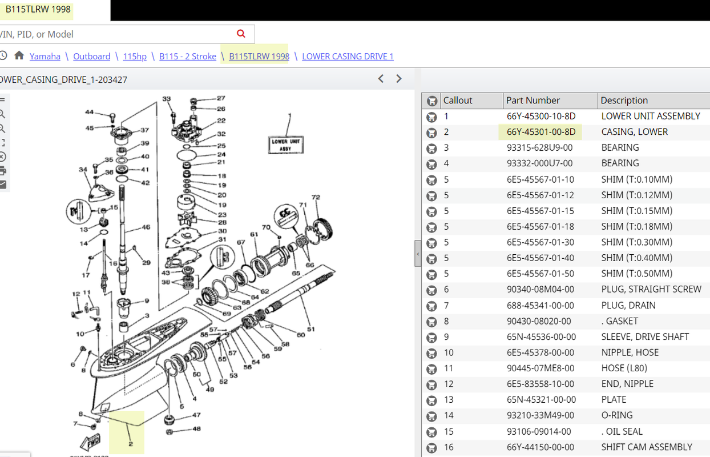This screenshot has width=710, height=457.
Task: Add SHIM (T:0.10MM) to cart
Action: tap(432, 180)
